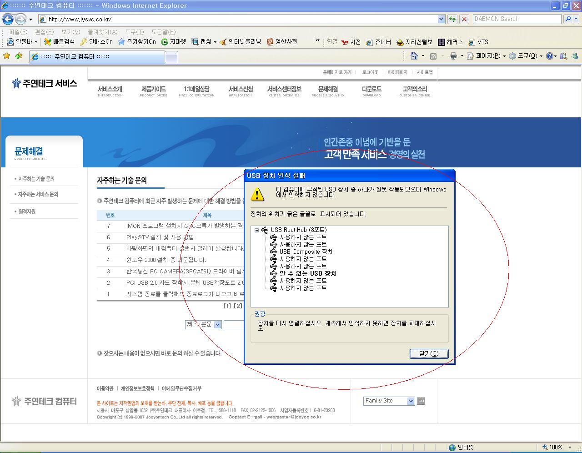
Task: Open the 편집(E) menu
Action: point(44,32)
